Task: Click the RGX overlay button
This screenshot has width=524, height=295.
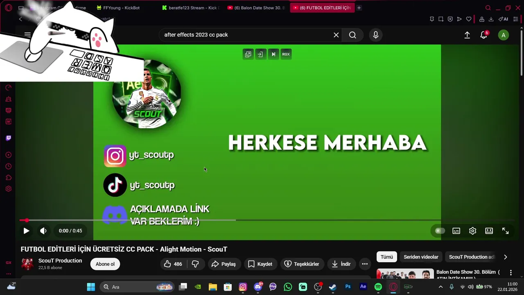Action: pyautogui.click(x=286, y=54)
